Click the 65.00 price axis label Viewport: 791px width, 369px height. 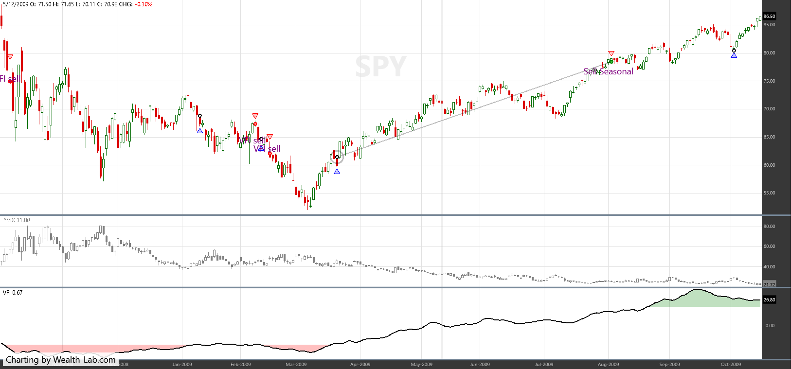[x=769, y=137]
